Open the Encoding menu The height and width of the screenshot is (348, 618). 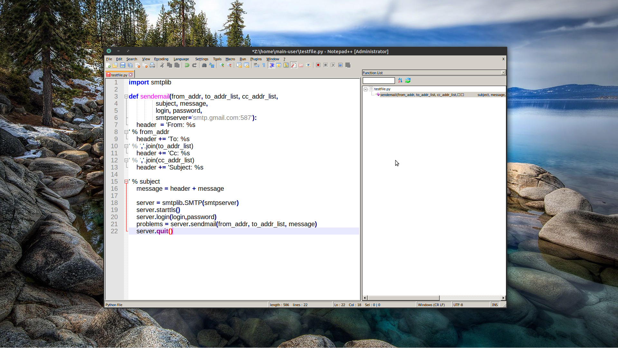click(161, 59)
